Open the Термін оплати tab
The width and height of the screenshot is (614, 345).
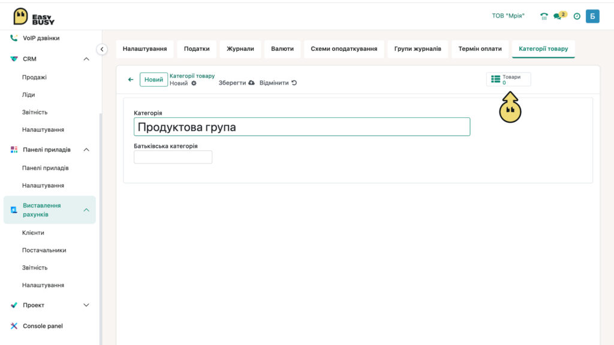[x=480, y=49]
